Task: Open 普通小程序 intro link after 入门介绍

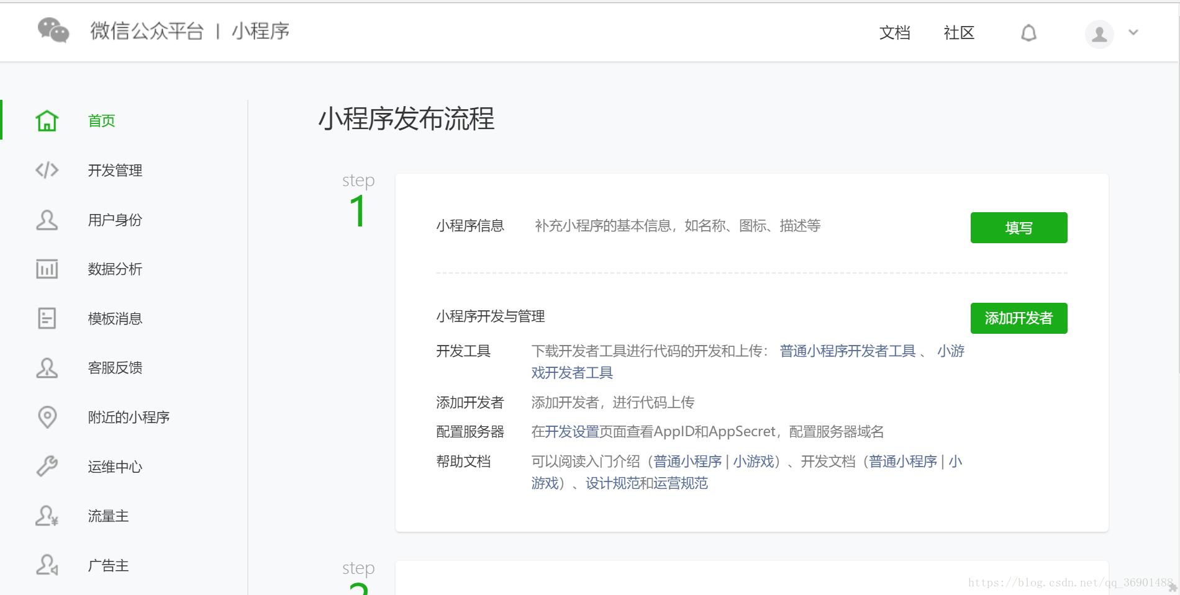Action: tap(688, 462)
